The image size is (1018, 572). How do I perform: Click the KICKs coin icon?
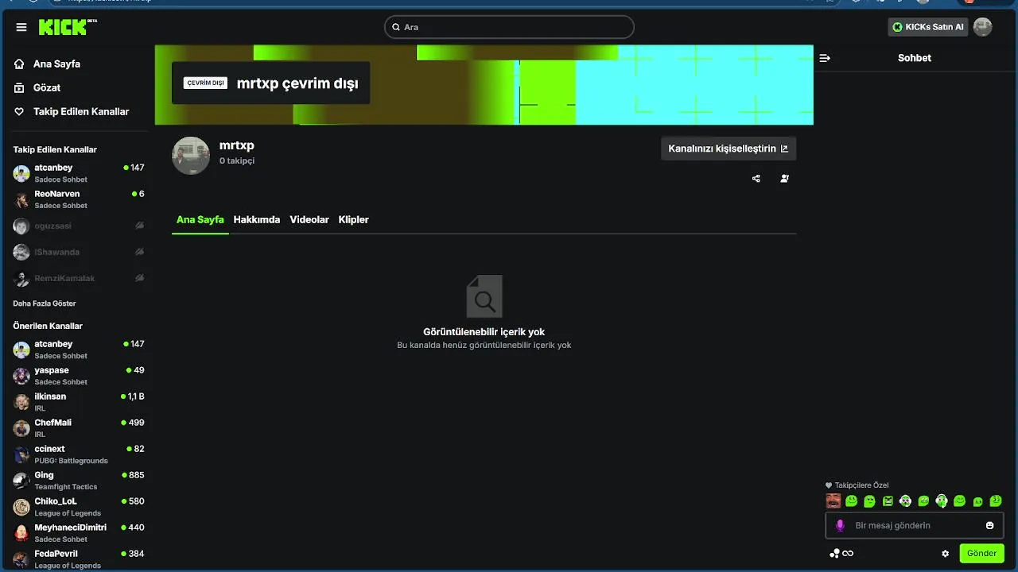[x=898, y=27]
